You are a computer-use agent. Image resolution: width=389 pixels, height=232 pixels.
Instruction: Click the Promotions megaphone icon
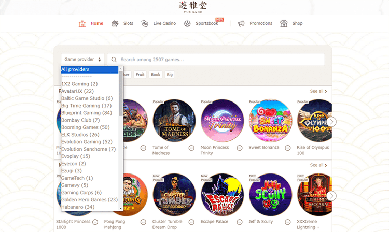(241, 23)
